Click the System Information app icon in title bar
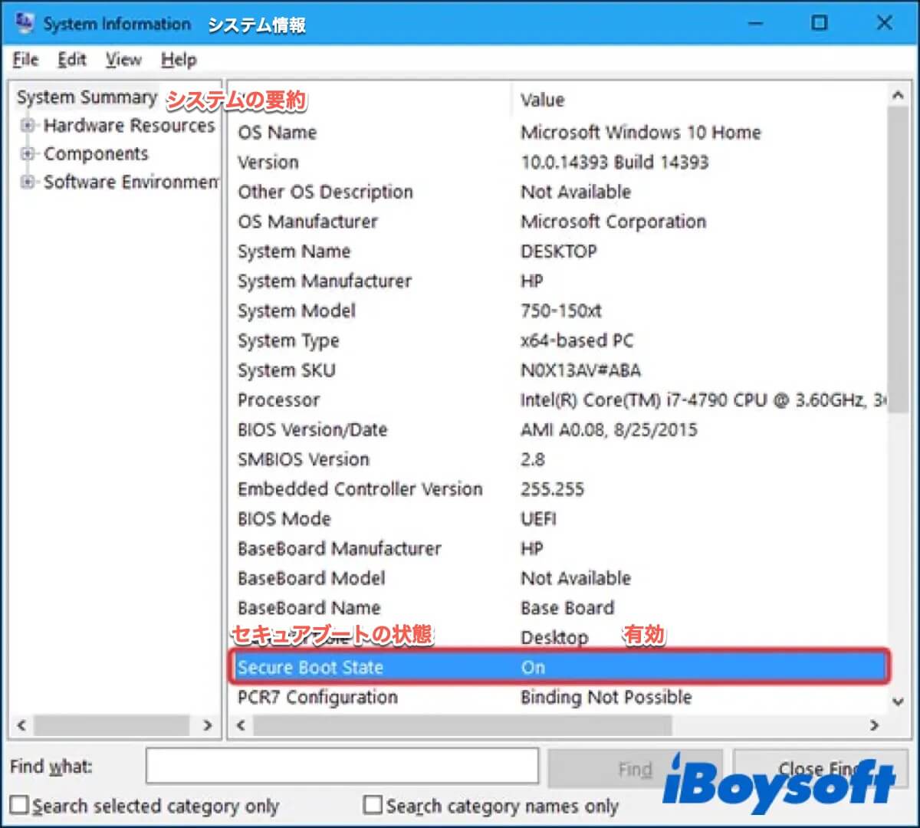The width and height of the screenshot is (920, 828). [24, 23]
